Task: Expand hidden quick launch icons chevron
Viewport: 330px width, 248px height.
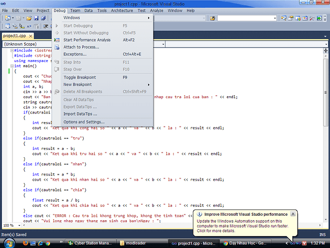Action: [61, 242]
